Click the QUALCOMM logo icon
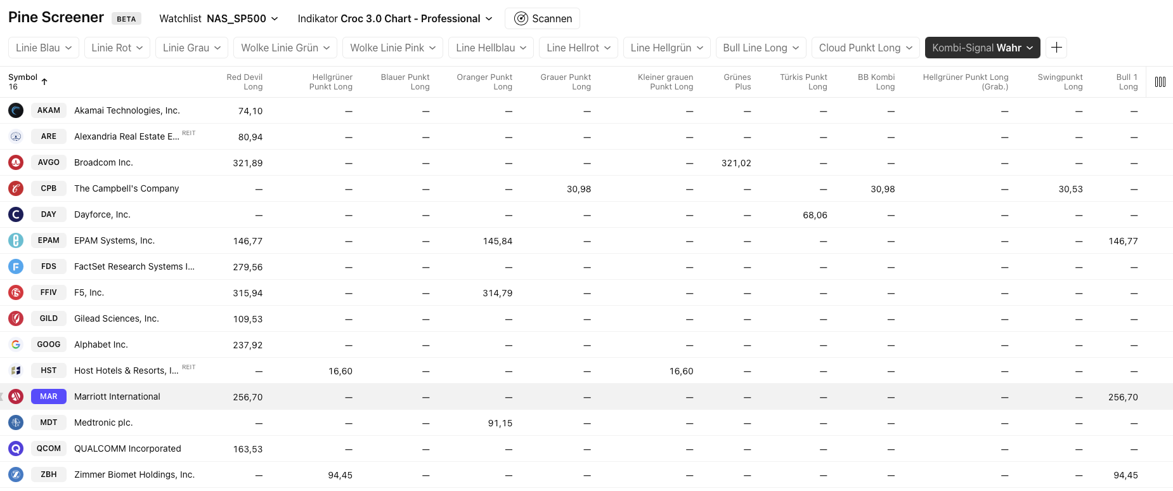 coord(16,448)
